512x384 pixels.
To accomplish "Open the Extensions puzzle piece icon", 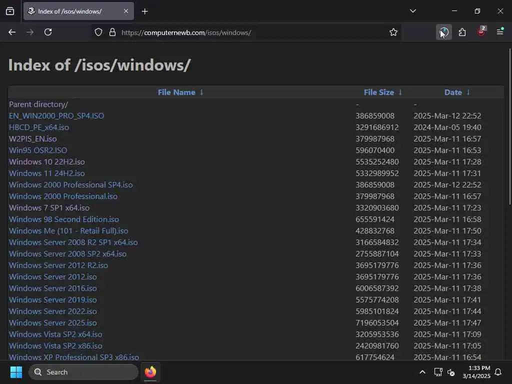I will coord(462,32).
